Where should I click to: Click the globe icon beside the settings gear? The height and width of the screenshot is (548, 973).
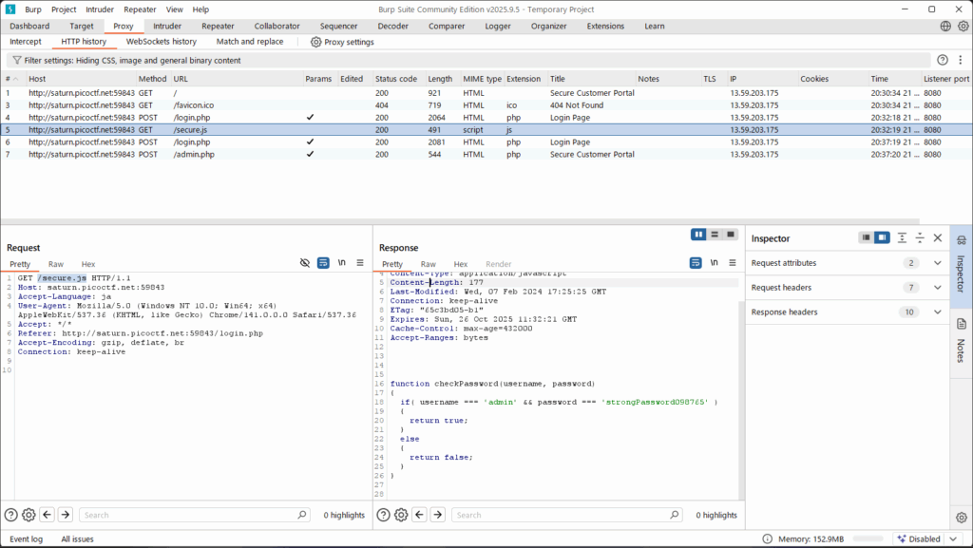946,27
